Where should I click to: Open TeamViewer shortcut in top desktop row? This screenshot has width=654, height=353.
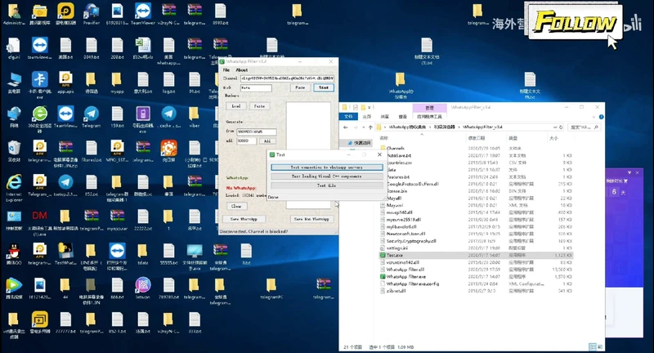(143, 14)
